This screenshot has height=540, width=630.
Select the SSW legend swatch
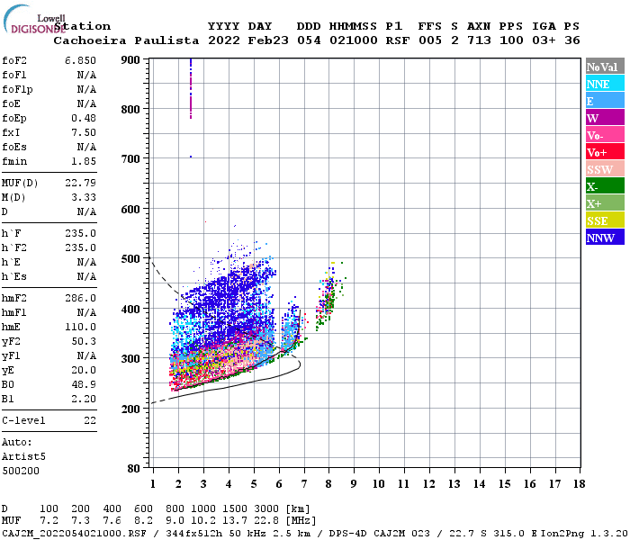[x=605, y=169]
